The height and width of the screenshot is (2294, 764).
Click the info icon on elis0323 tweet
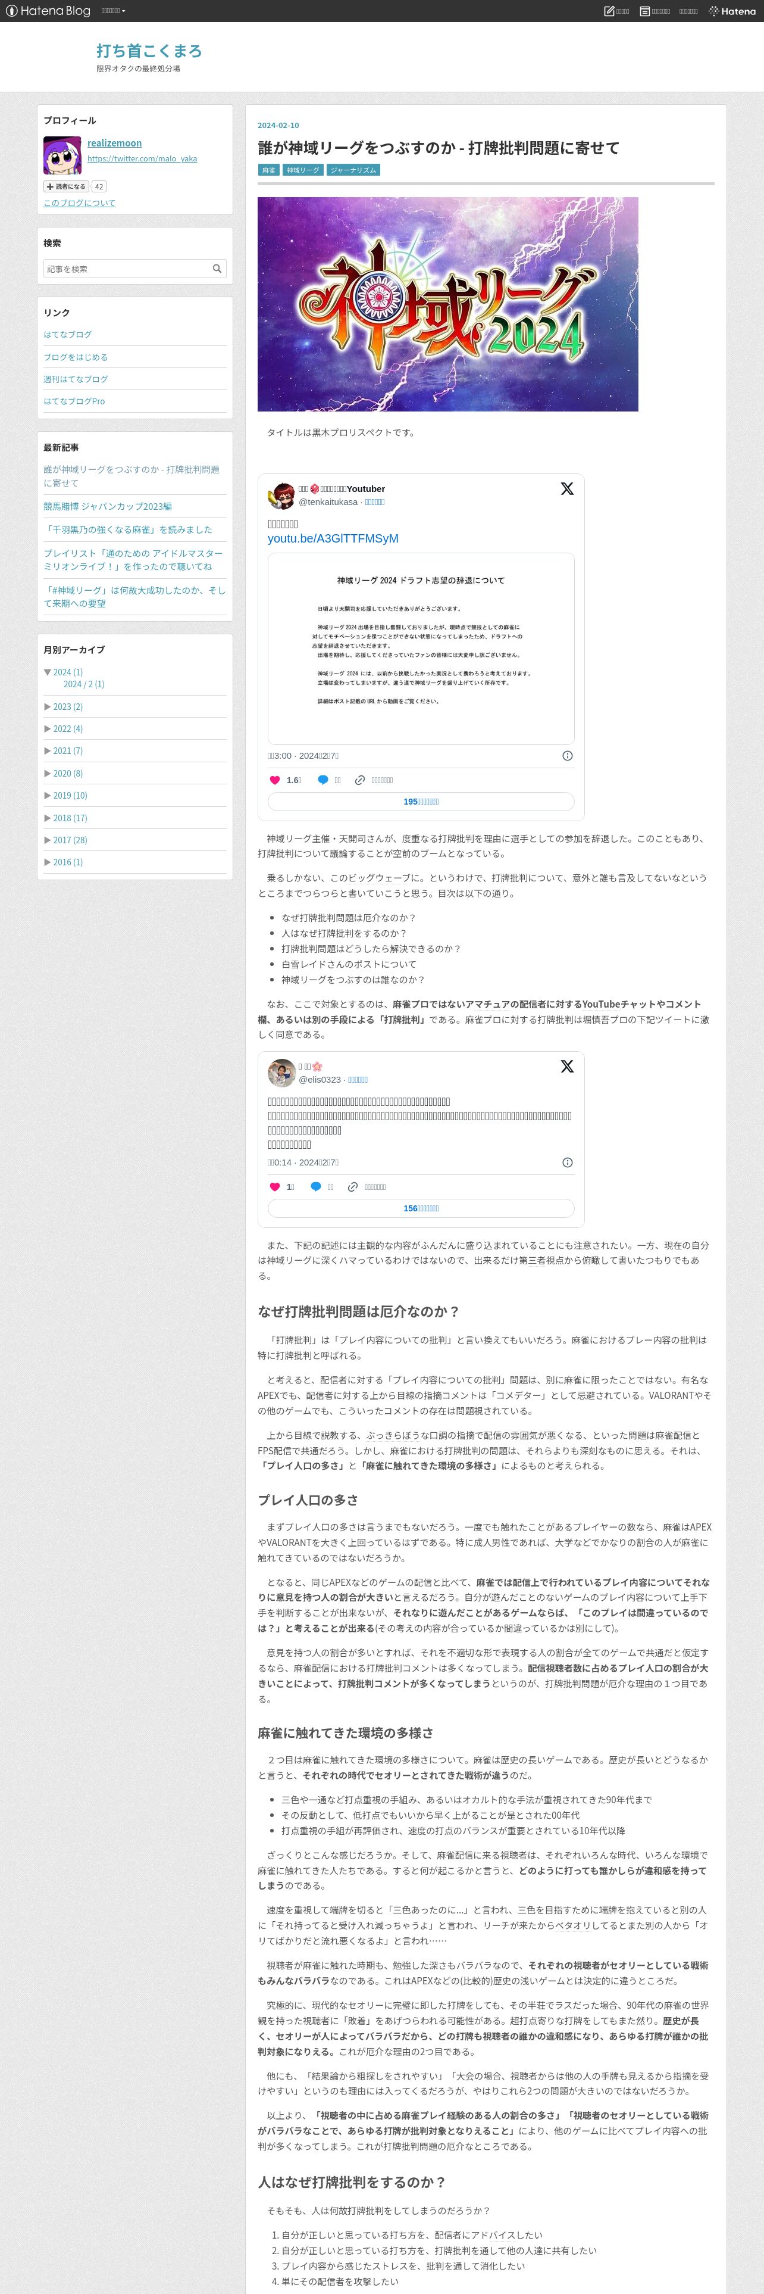(x=568, y=1162)
